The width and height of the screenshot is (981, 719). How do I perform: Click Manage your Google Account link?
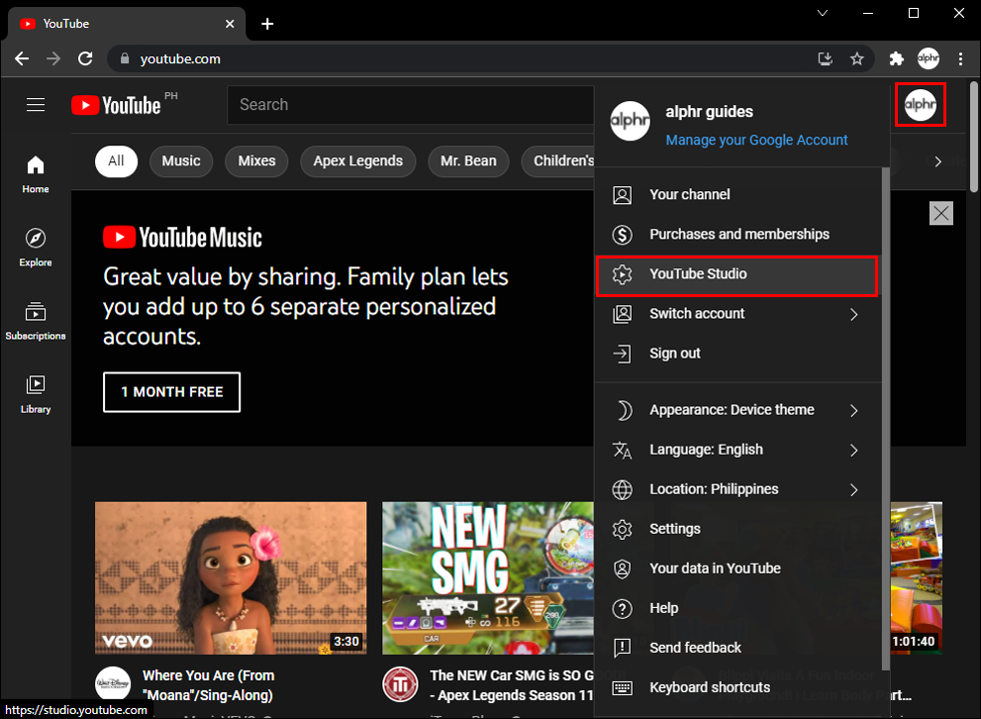pyautogui.click(x=756, y=141)
